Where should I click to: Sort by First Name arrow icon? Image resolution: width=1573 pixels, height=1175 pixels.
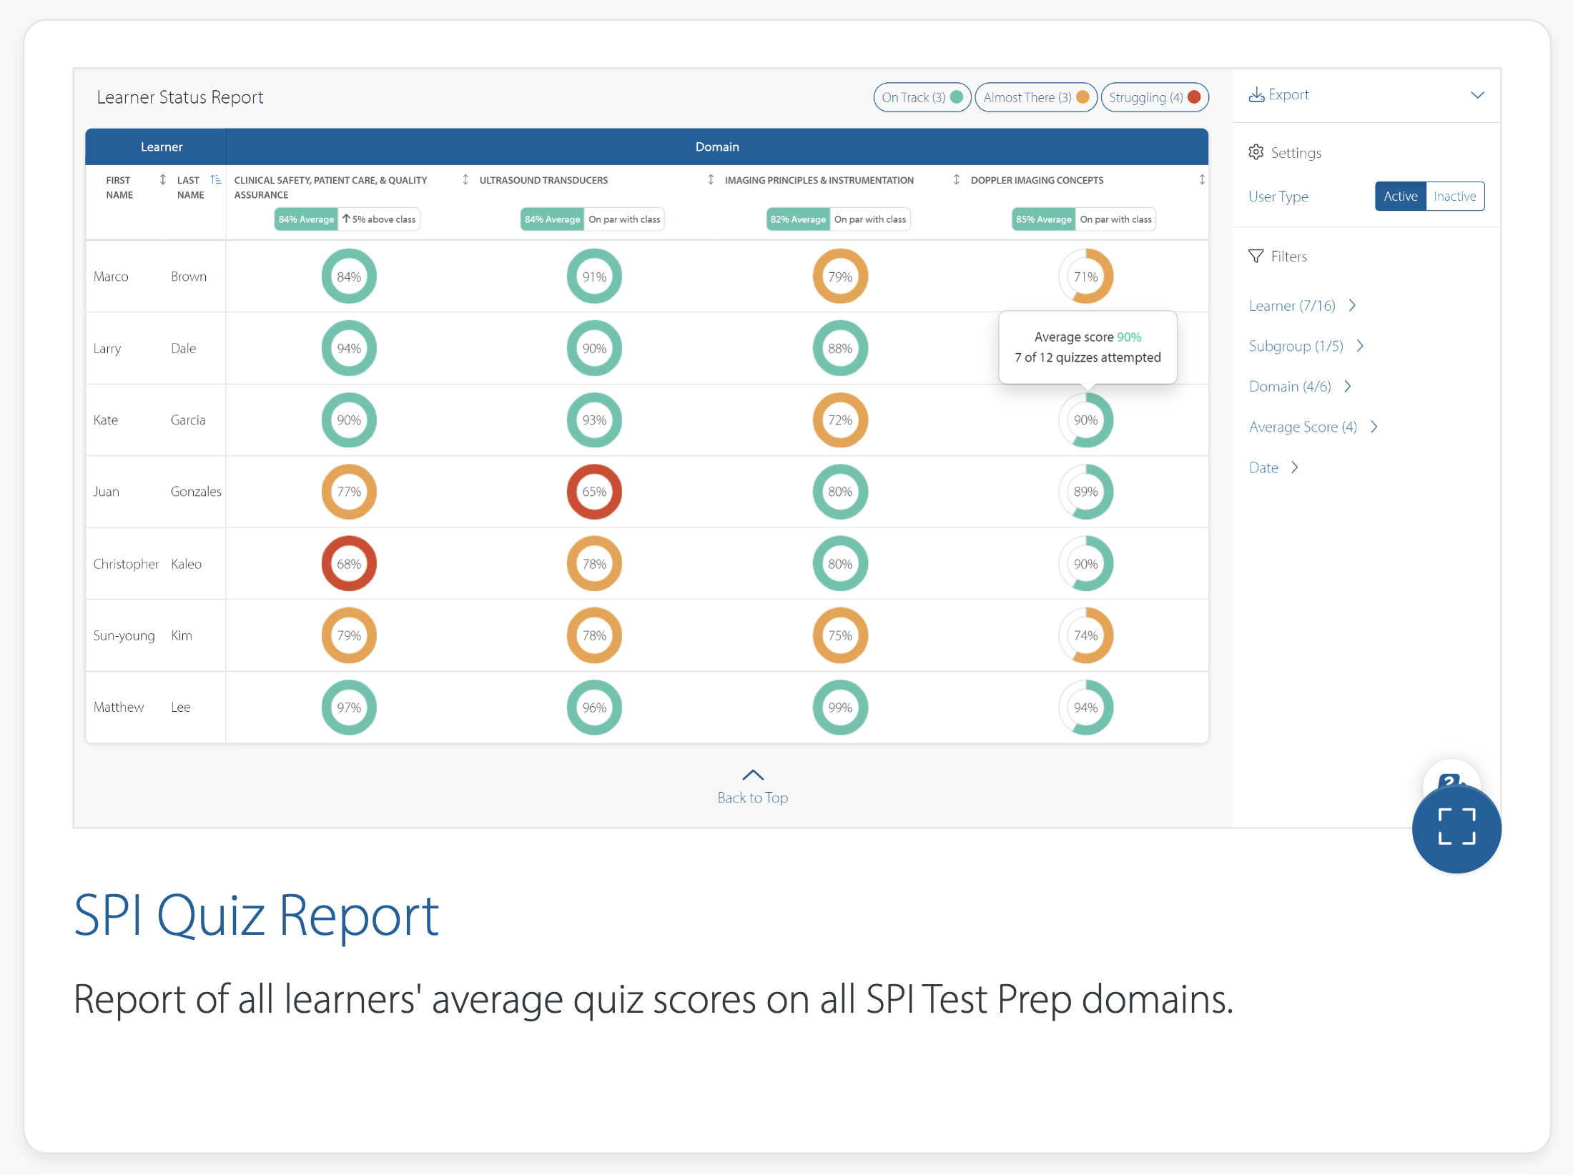click(162, 180)
